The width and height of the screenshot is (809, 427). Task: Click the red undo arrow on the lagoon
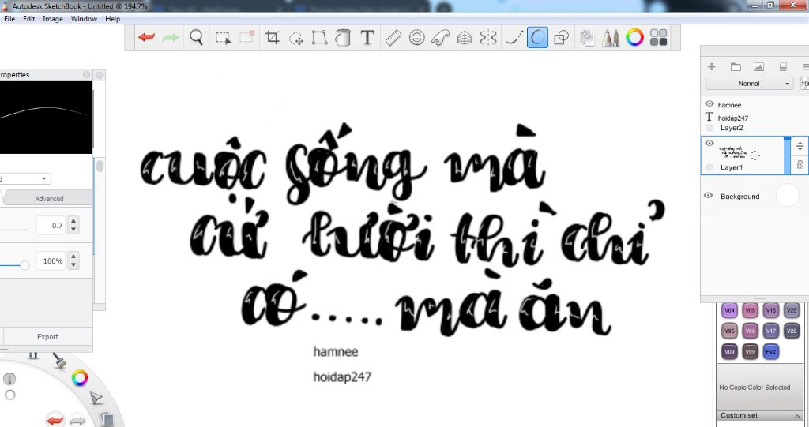(x=55, y=420)
